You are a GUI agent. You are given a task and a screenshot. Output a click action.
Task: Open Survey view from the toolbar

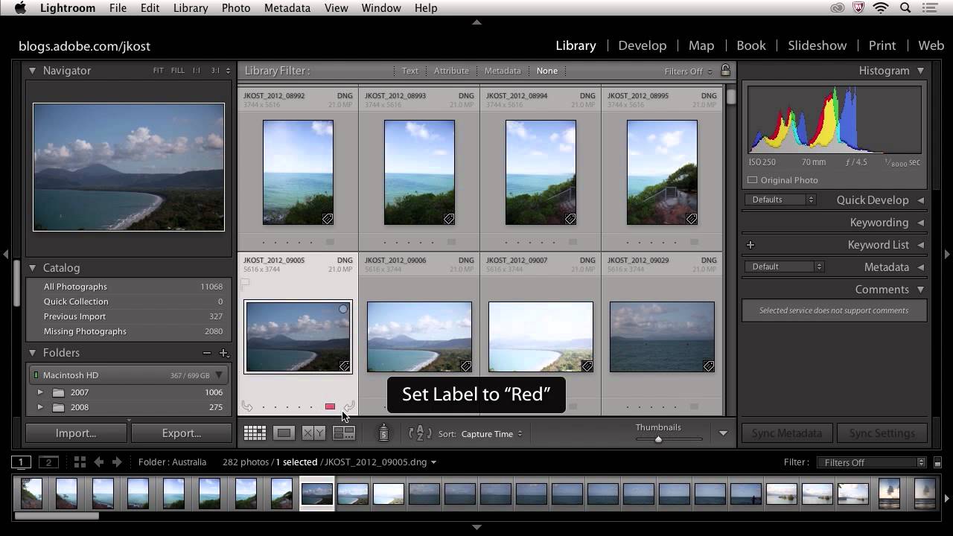coord(343,433)
